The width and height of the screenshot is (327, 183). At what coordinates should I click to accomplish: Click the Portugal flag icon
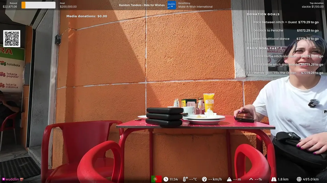156,179
